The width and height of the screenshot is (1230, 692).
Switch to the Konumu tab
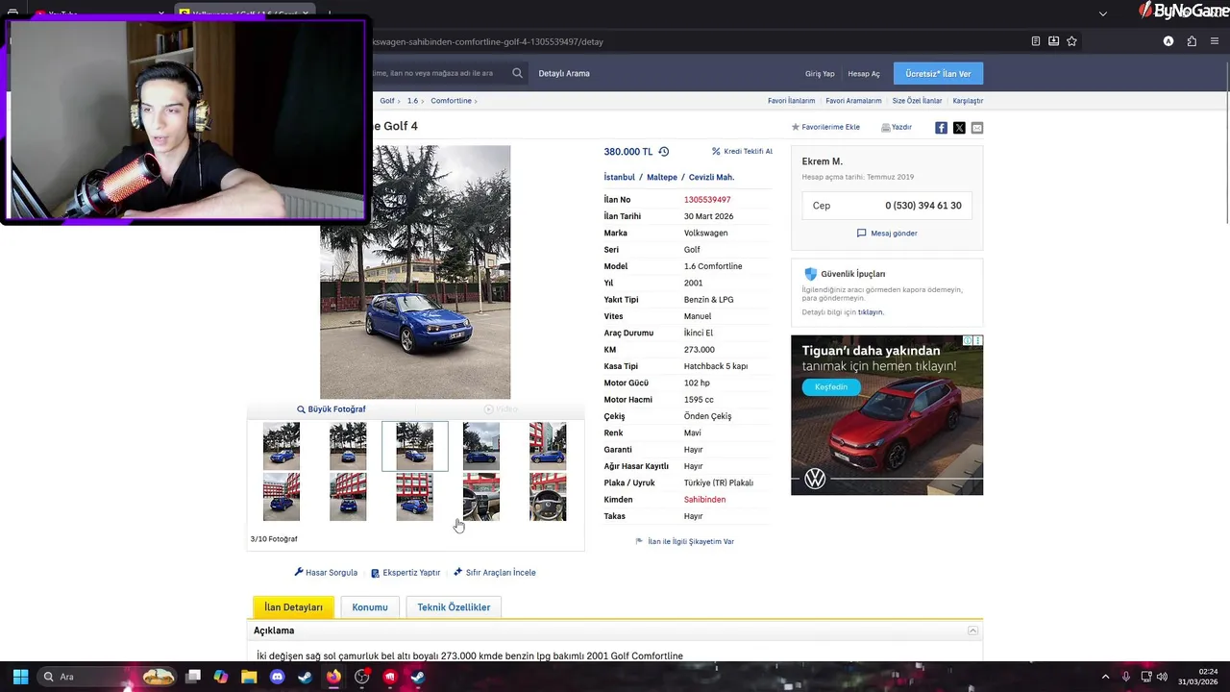click(370, 607)
